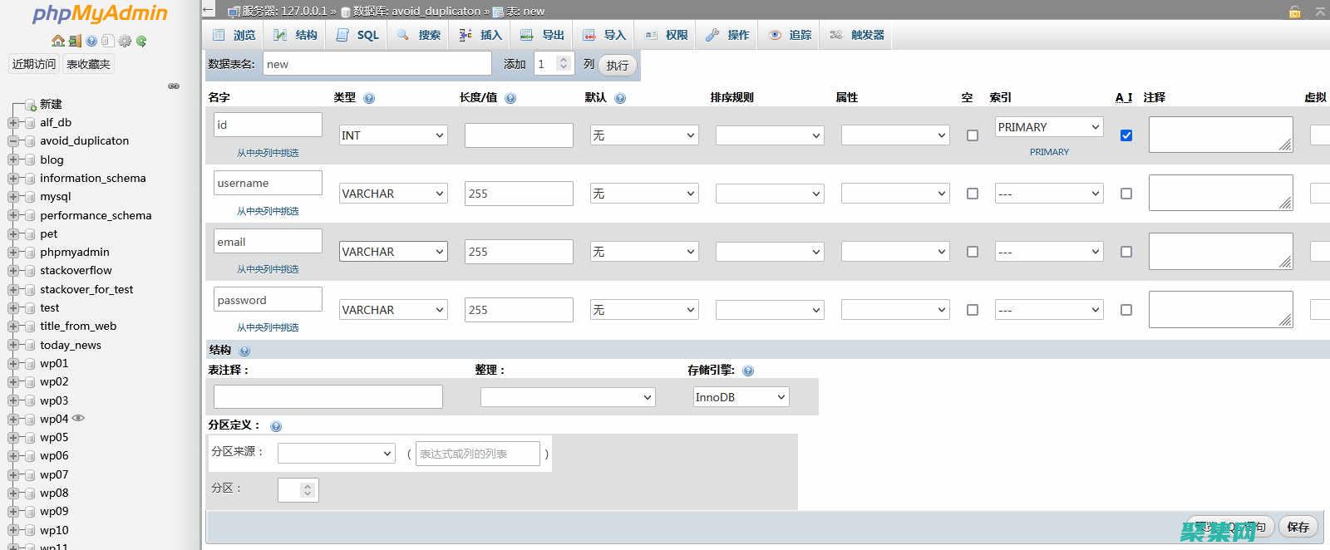Enable the null checkbox for username row
Viewport: 1330px width, 550px height.
click(973, 194)
